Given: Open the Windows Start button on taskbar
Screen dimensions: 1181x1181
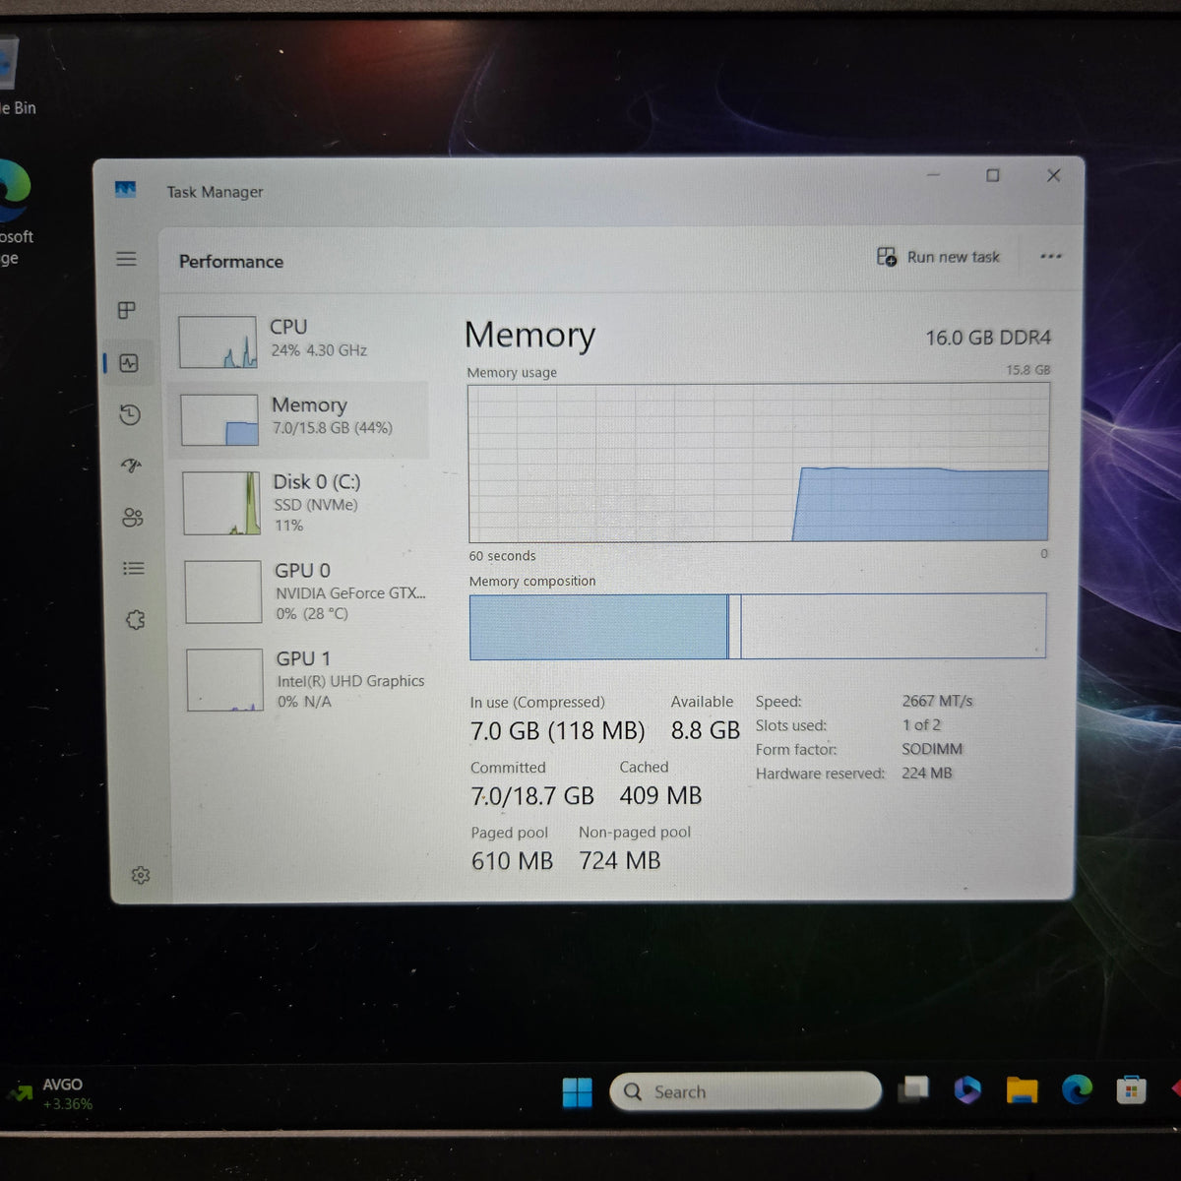Looking at the screenshot, I should [577, 1092].
